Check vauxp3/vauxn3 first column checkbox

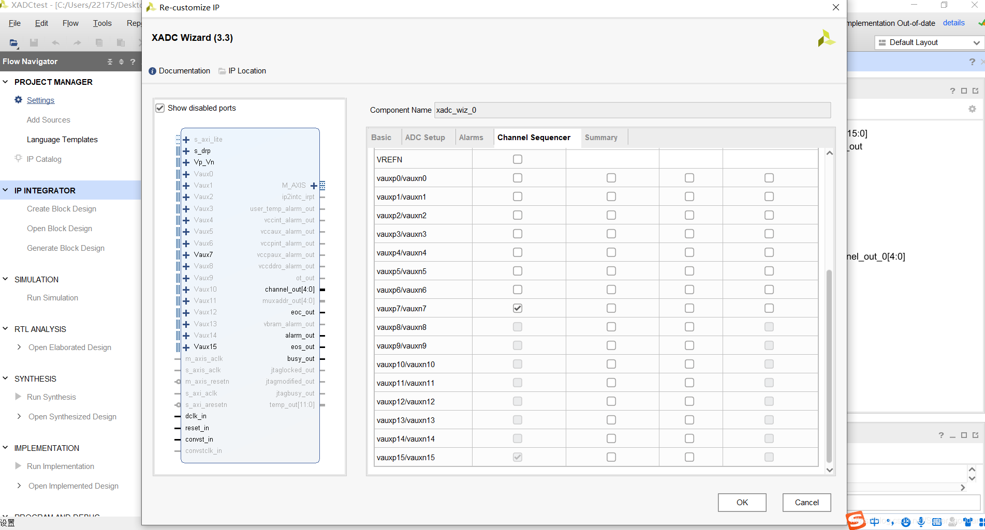pyautogui.click(x=518, y=234)
